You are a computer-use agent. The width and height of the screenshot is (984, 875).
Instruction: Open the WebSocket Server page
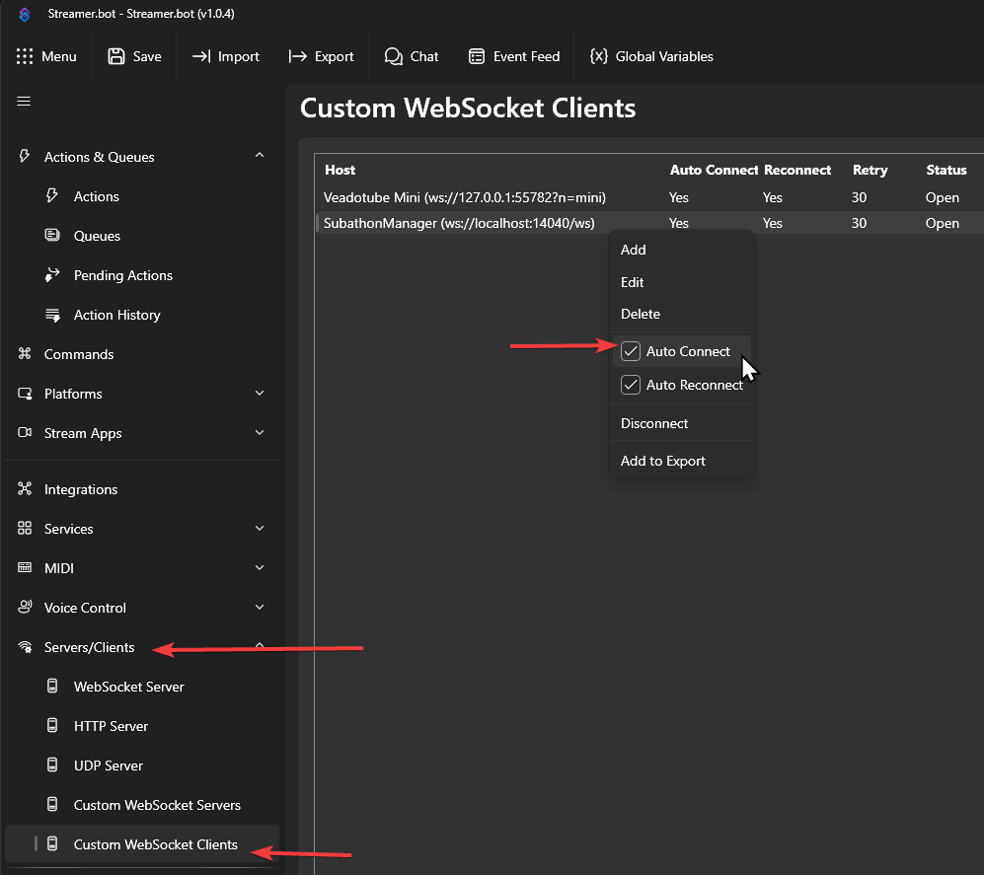(x=128, y=687)
